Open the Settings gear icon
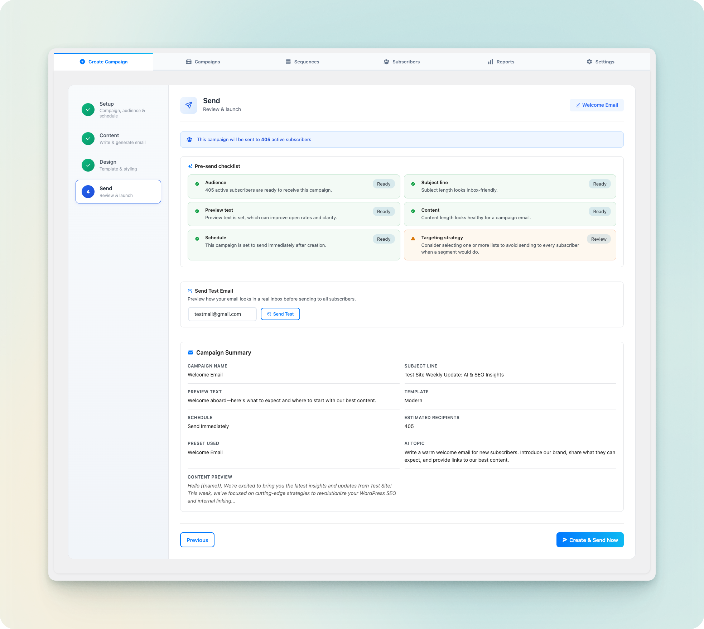The image size is (704, 629). [589, 62]
